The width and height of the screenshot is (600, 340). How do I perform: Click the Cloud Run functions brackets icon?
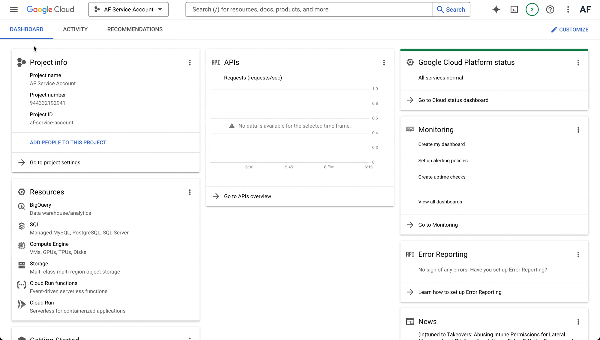(22, 285)
